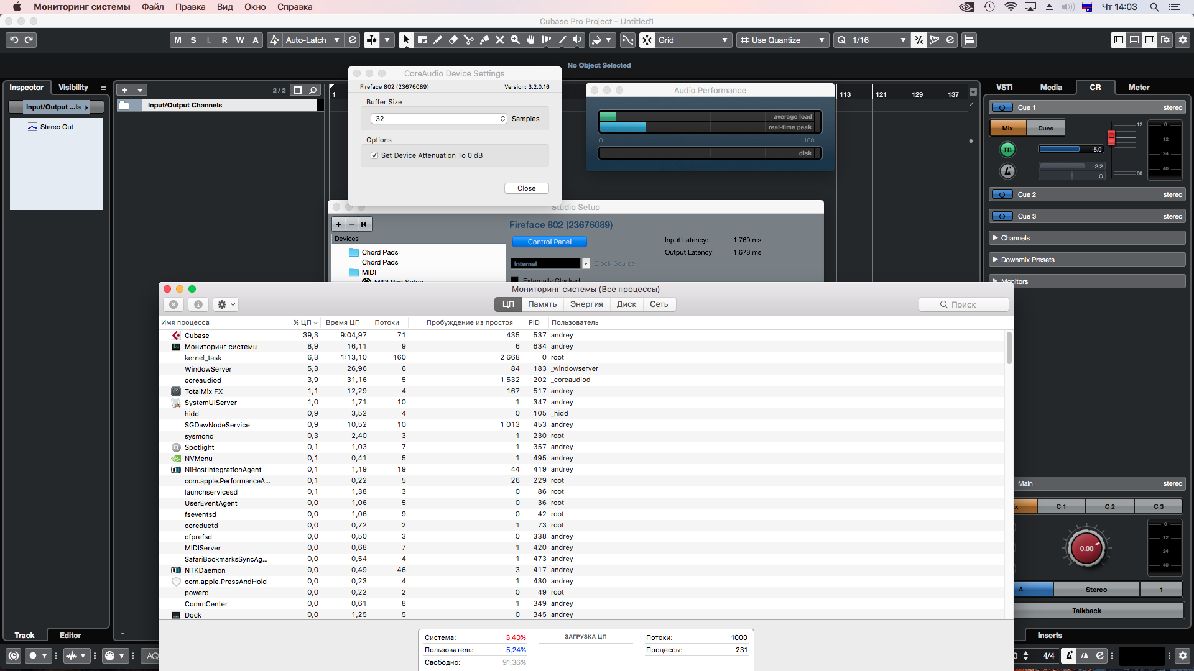
Task: Expand the Downmix Presets section
Action: (1087, 260)
